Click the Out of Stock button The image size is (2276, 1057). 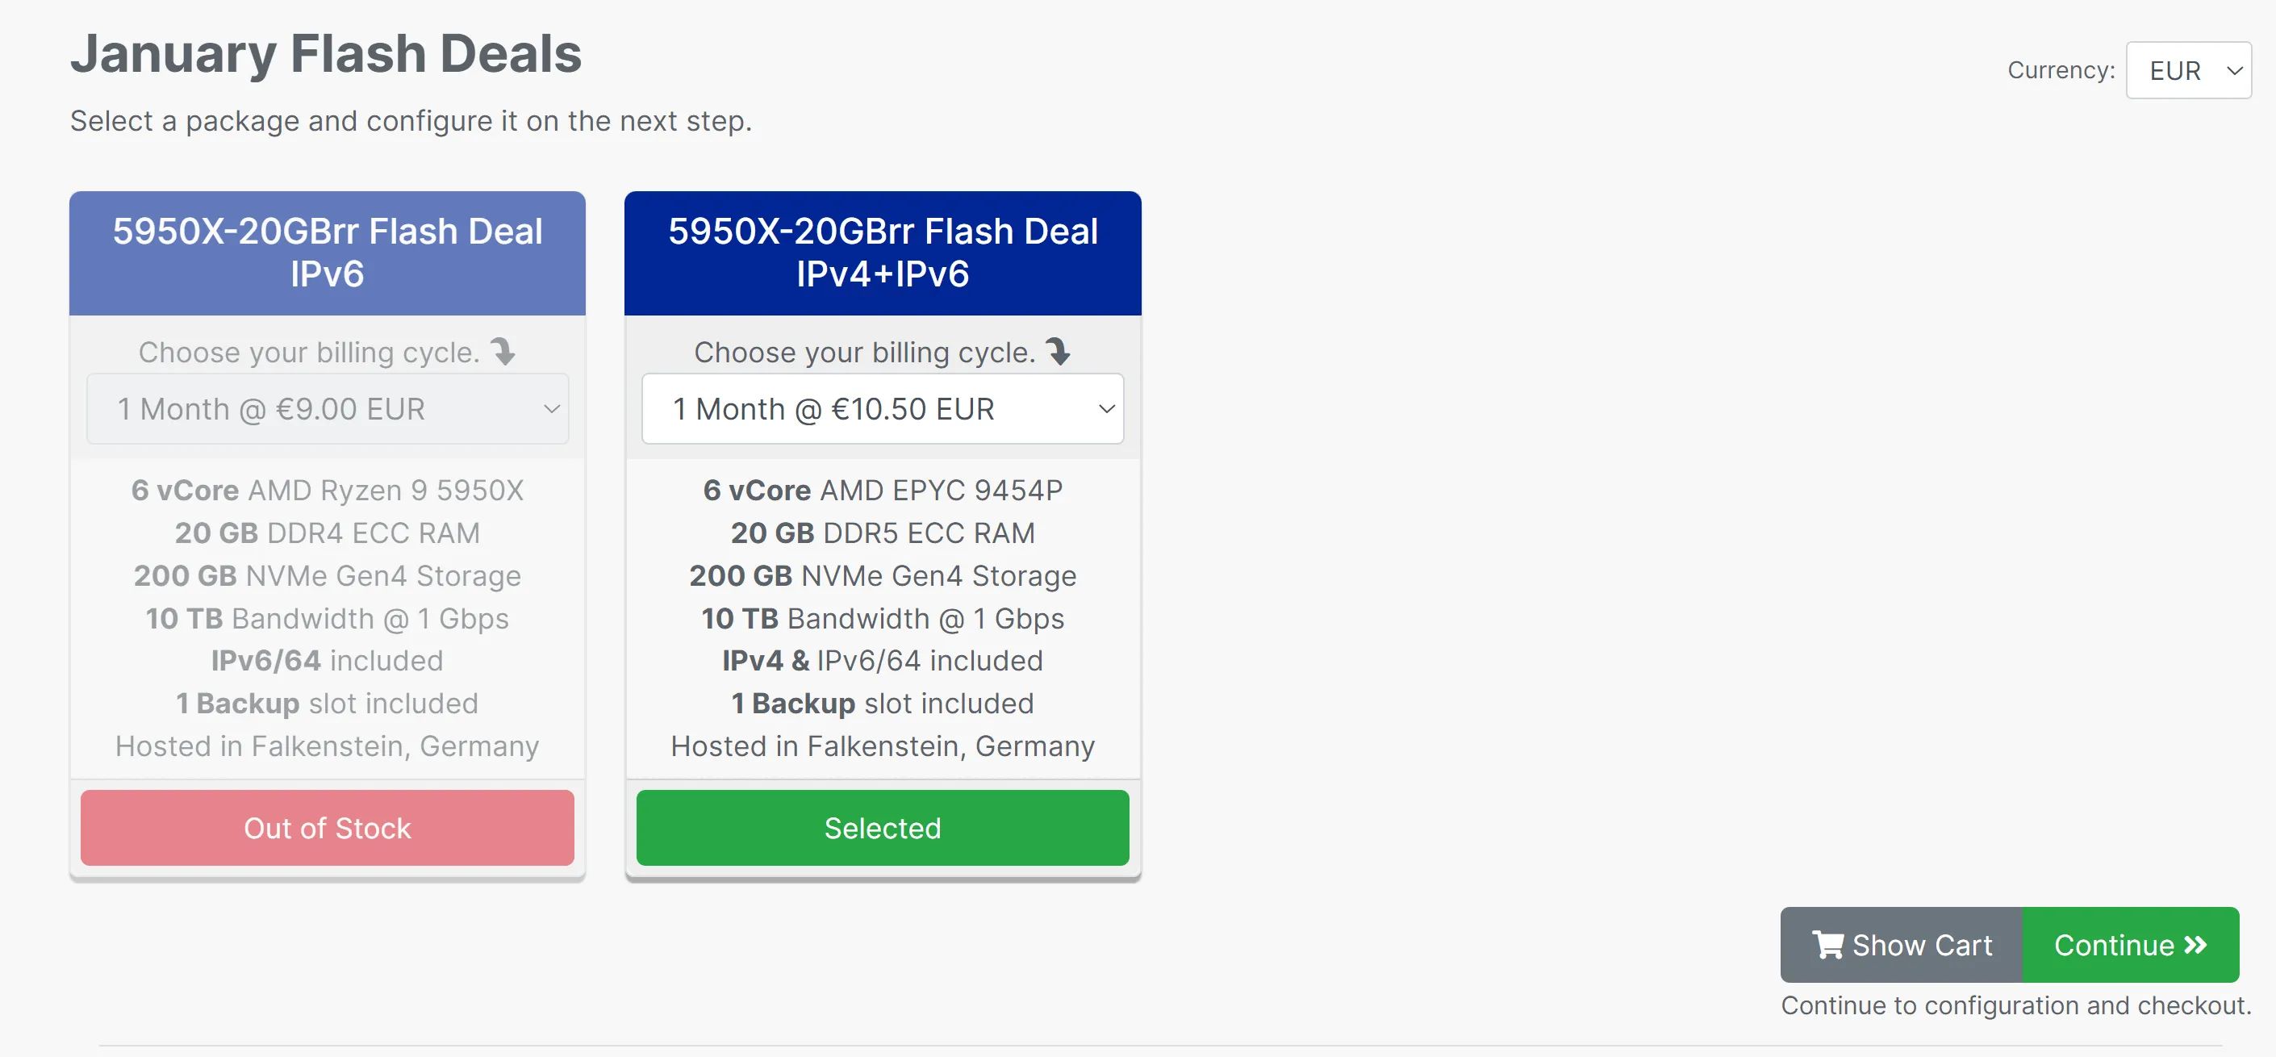(x=328, y=828)
